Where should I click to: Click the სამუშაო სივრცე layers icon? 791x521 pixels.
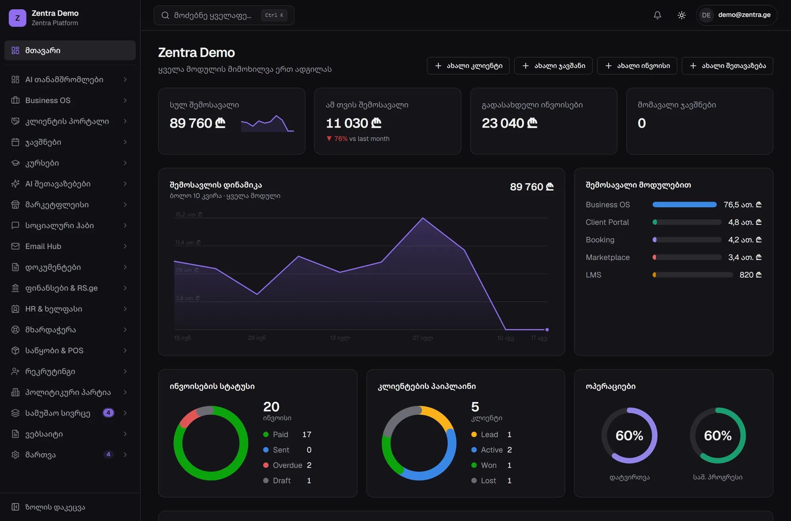tap(15, 413)
